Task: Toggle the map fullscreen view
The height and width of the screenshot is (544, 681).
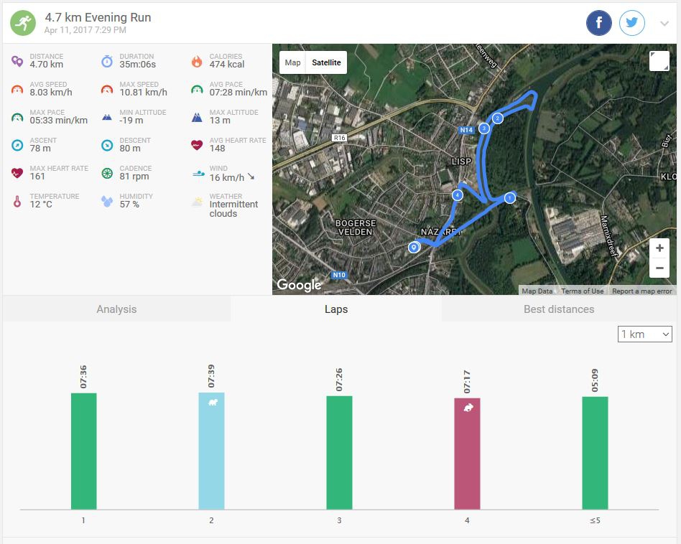Action: click(659, 61)
